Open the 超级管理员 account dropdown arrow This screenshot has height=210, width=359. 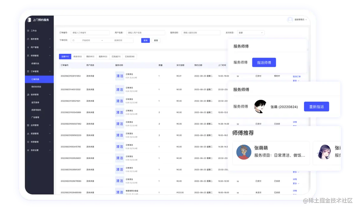click(x=306, y=20)
